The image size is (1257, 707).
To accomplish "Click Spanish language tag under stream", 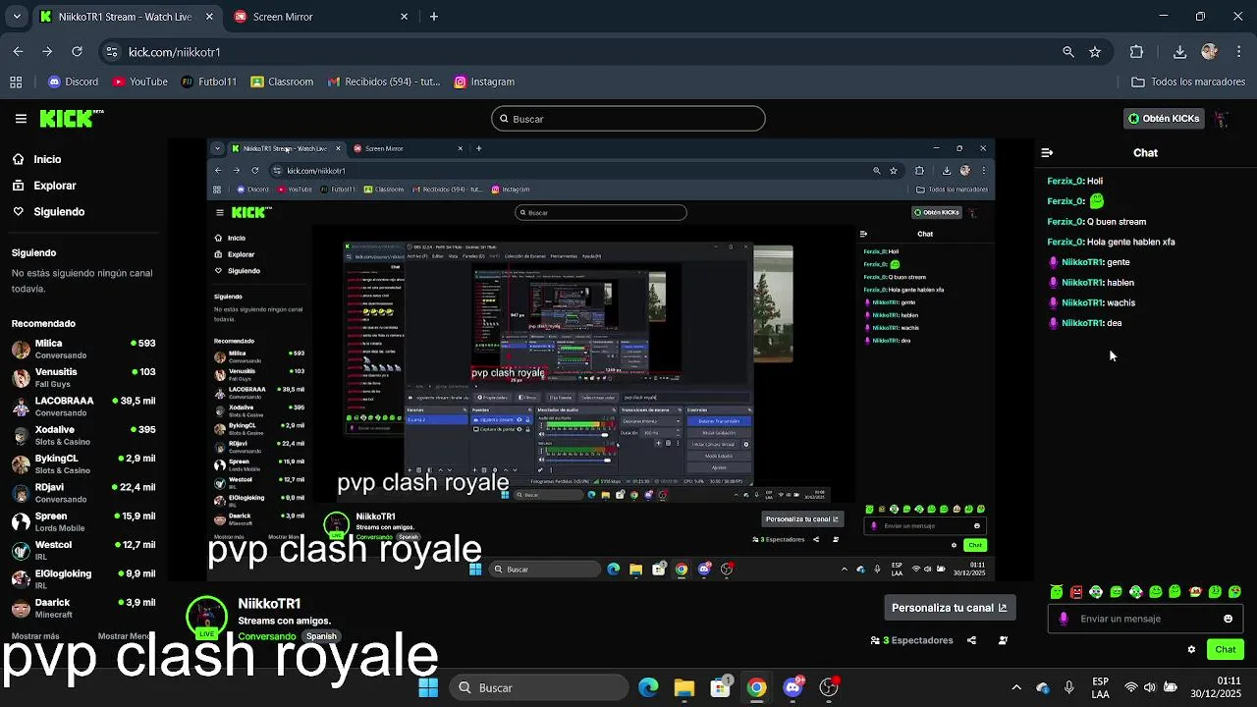I will pos(321,636).
